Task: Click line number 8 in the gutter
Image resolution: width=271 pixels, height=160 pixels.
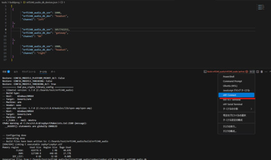Action: tap(5, 29)
